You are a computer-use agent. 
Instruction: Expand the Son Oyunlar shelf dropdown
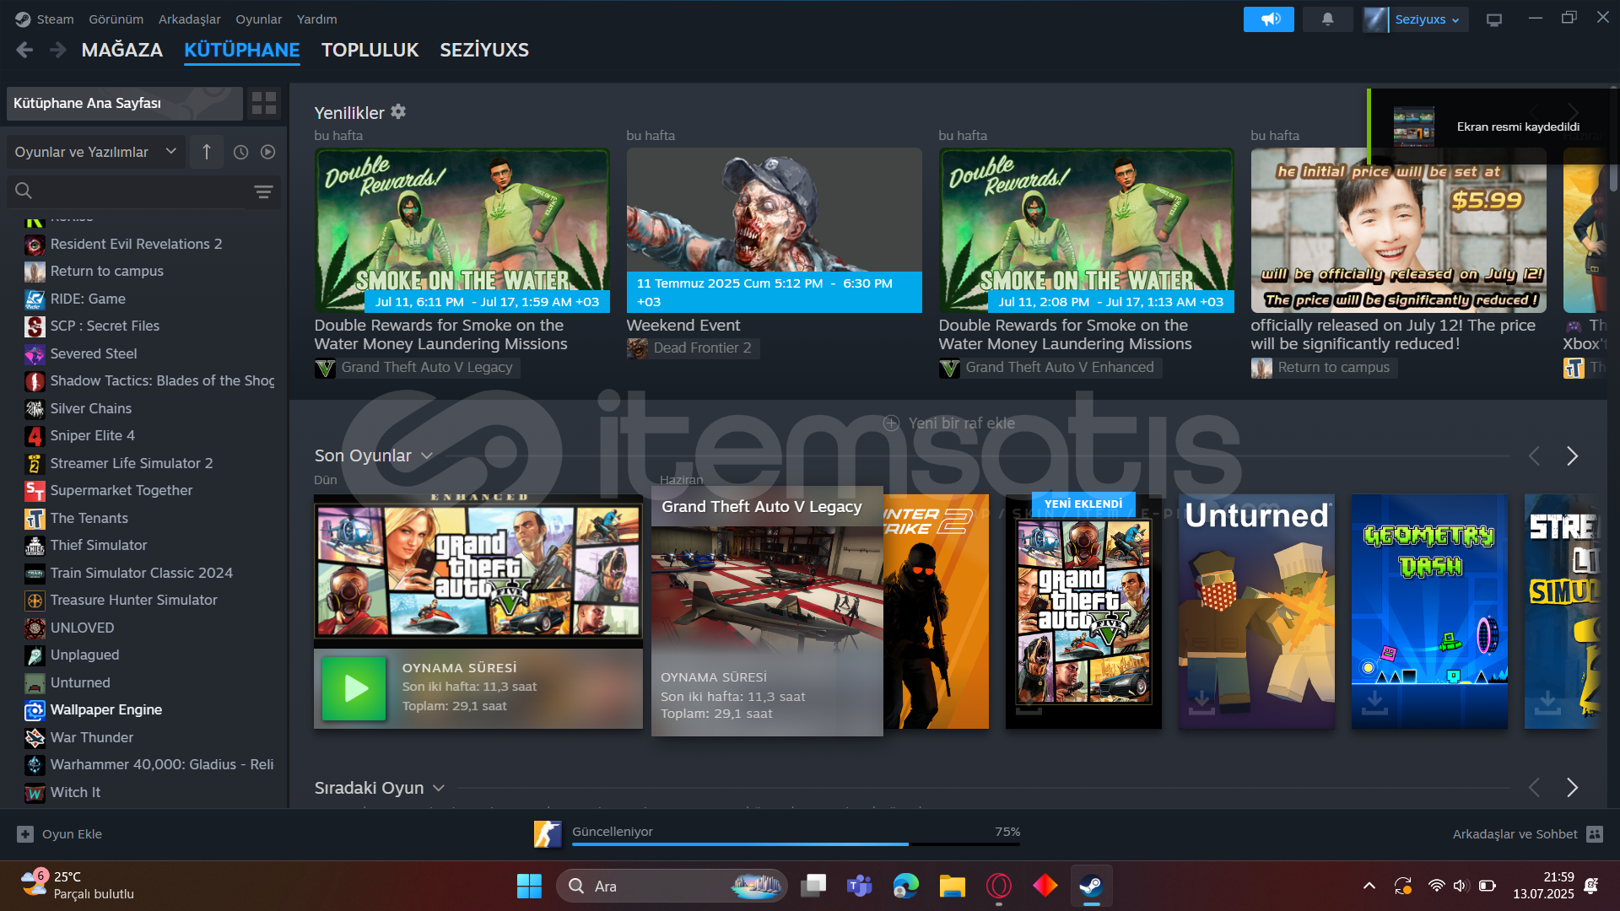[427, 456]
